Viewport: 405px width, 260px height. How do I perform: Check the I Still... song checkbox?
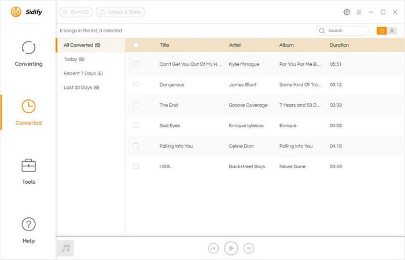tap(136, 166)
